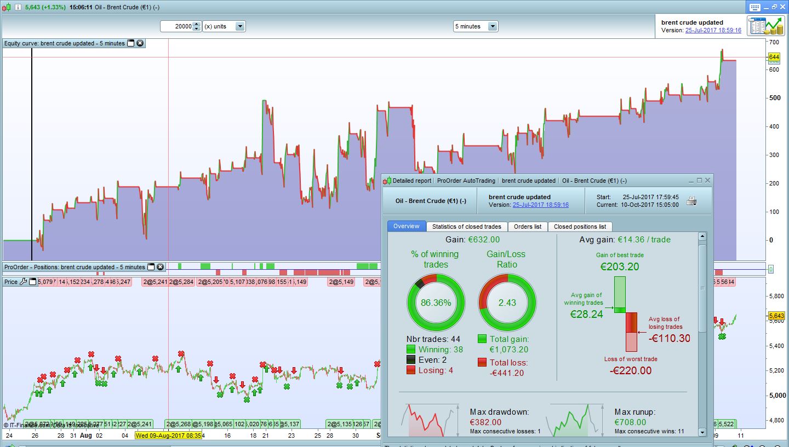The height and width of the screenshot is (447, 789).
Task: Click the yellow 644 equity value label
Action: coord(774,57)
